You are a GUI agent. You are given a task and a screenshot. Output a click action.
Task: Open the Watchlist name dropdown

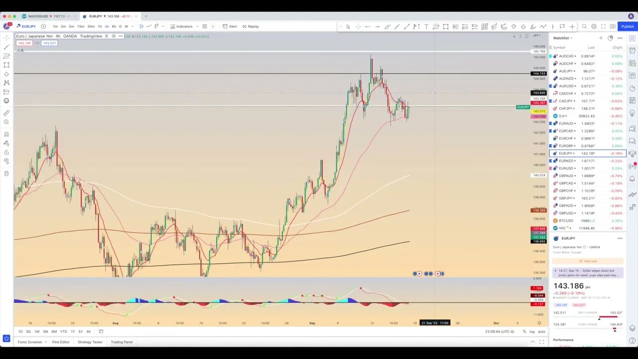(x=563, y=38)
